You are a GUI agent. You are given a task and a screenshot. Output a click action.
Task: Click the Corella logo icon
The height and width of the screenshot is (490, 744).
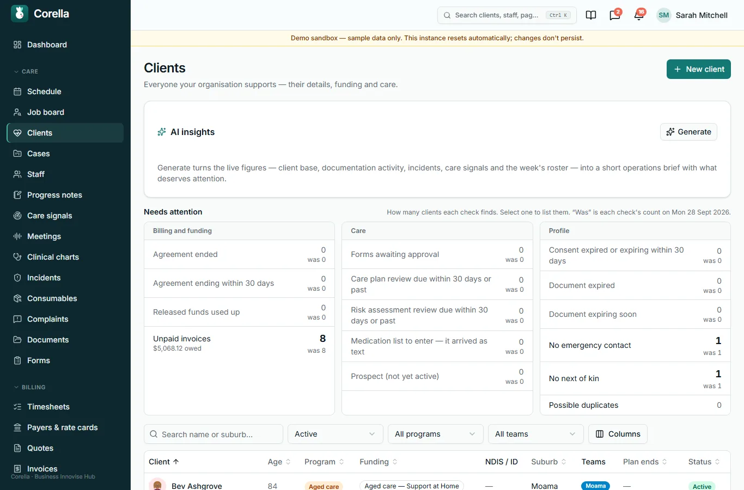(20, 14)
